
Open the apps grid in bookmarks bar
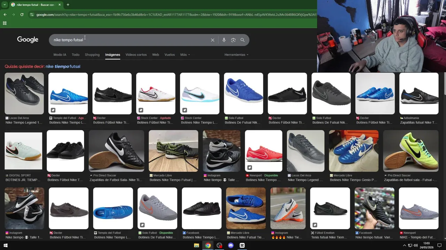pos(5,23)
